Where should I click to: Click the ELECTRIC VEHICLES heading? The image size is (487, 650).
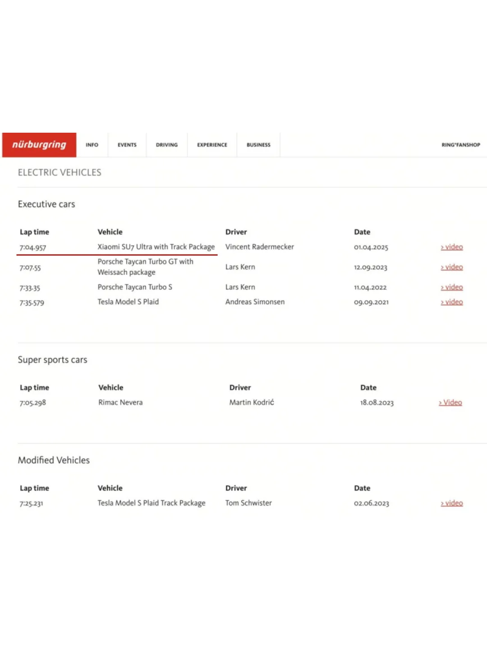60,172
